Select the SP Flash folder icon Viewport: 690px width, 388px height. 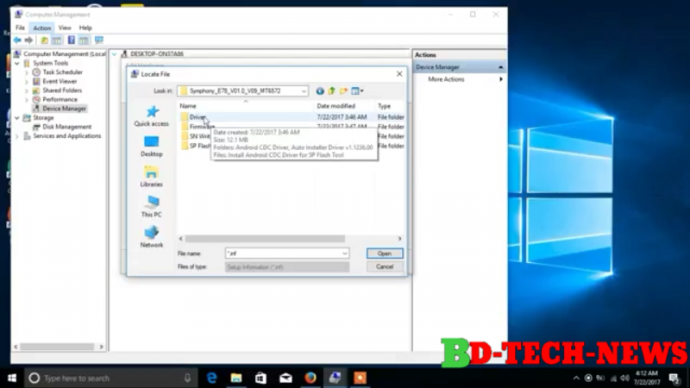(x=185, y=146)
